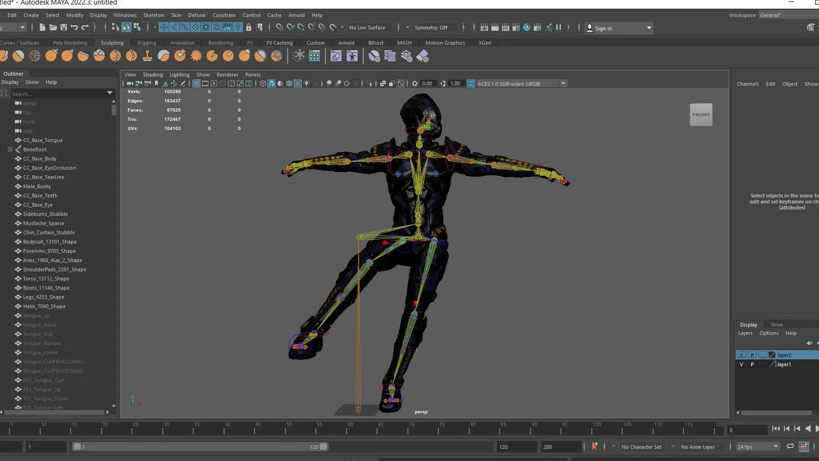Toggle playback P box of layer1
The image size is (819, 461).
tap(752, 365)
